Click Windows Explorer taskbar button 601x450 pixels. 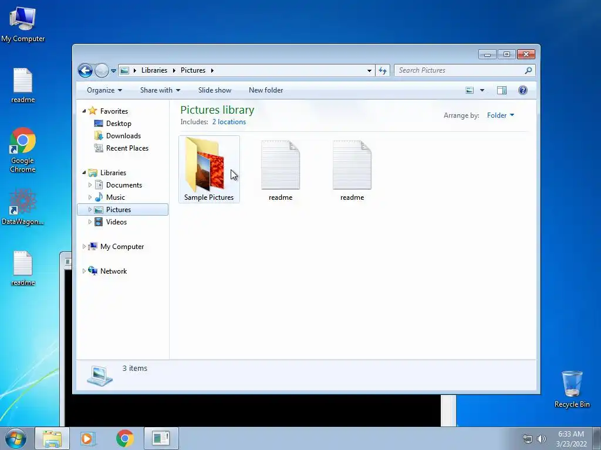52,438
